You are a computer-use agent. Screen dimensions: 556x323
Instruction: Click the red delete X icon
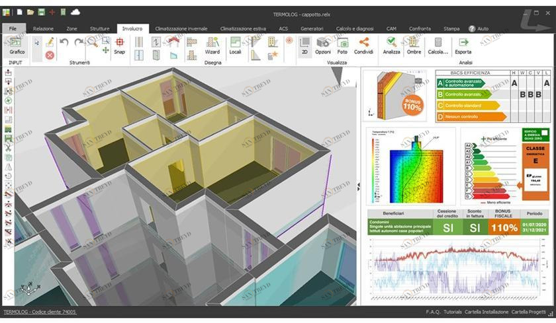[50, 55]
